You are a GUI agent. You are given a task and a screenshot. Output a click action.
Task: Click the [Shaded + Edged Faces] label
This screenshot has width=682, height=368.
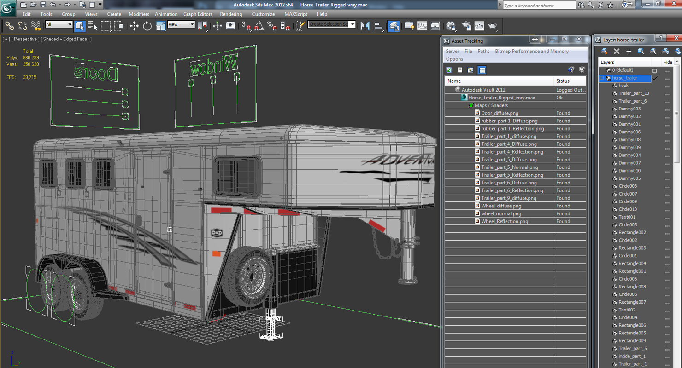(66, 39)
